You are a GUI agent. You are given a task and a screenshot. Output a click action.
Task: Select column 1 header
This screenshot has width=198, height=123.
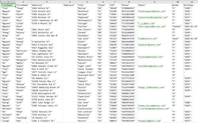8,2
